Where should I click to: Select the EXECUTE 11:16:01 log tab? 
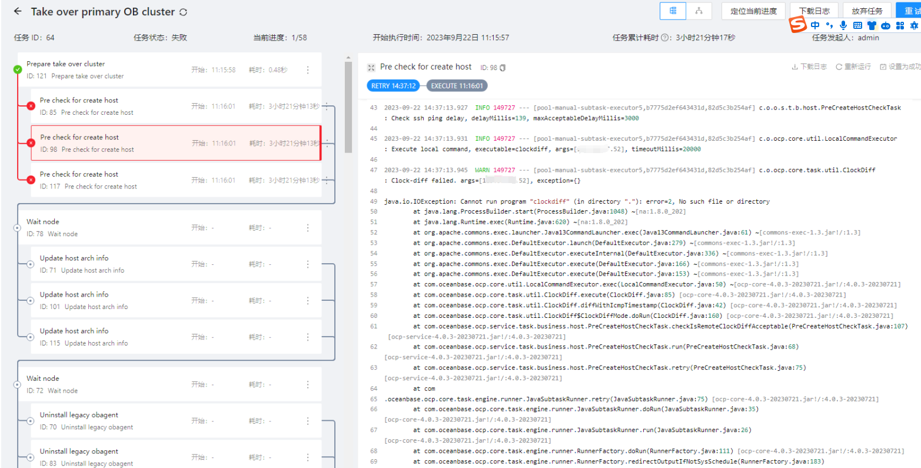457,86
